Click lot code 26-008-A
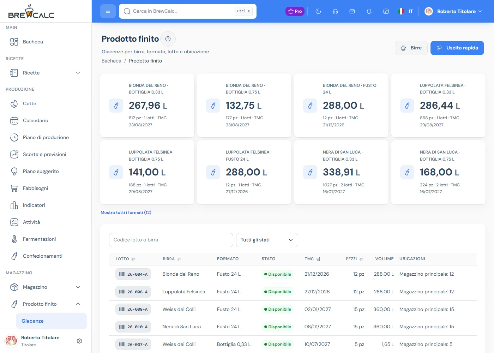Screen dimensions: 494x353 tap(133, 309)
